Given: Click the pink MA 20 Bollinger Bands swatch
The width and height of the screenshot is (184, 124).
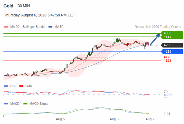Looking at the screenshot, I should [x=6, y=27].
